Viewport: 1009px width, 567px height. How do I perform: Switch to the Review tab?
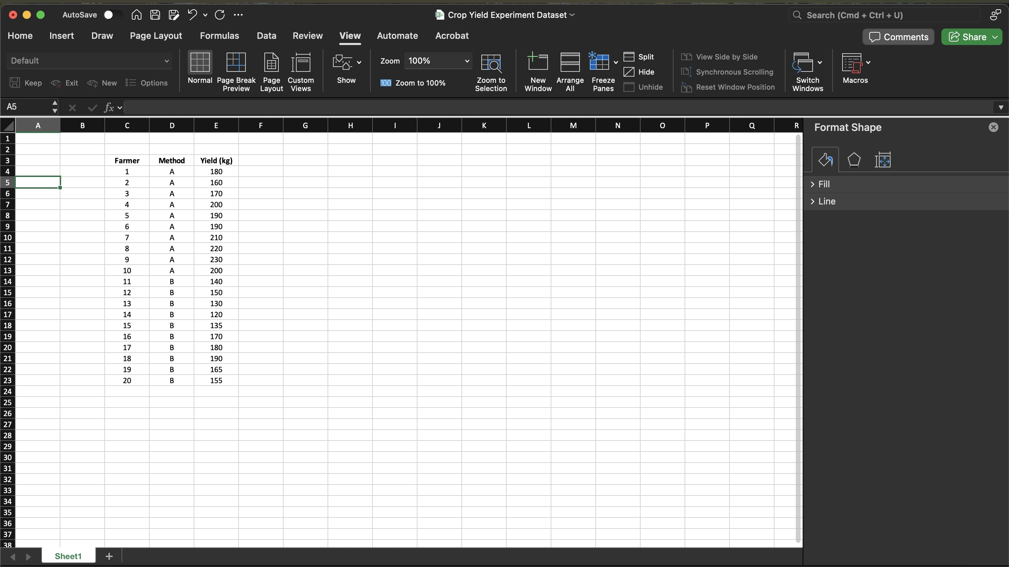tap(307, 36)
